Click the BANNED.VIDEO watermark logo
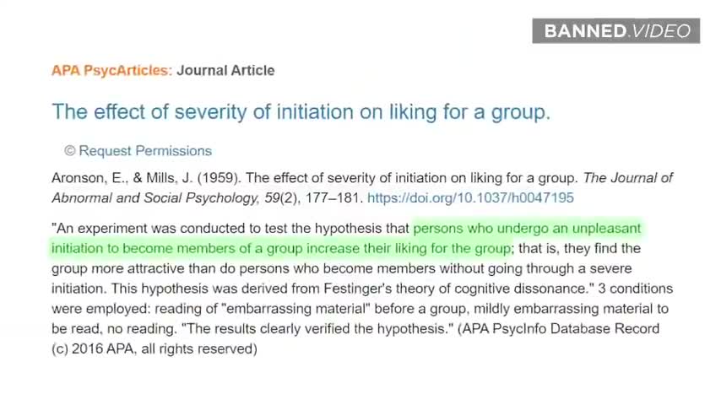This screenshot has width=721, height=405. pos(616,31)
